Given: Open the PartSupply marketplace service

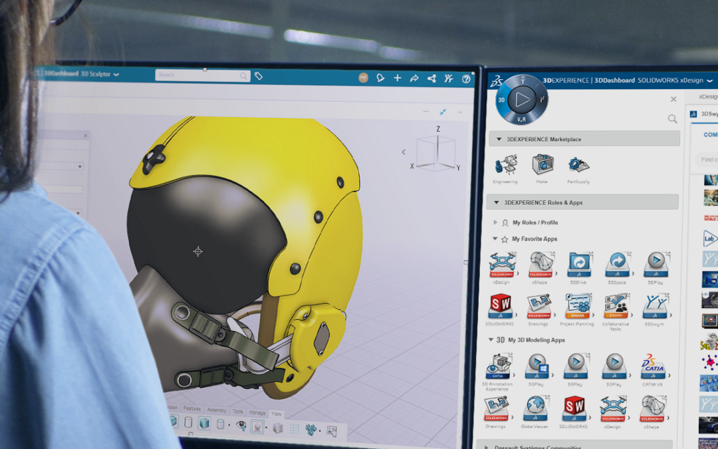Looking at the screenshot, I should 578,164.
